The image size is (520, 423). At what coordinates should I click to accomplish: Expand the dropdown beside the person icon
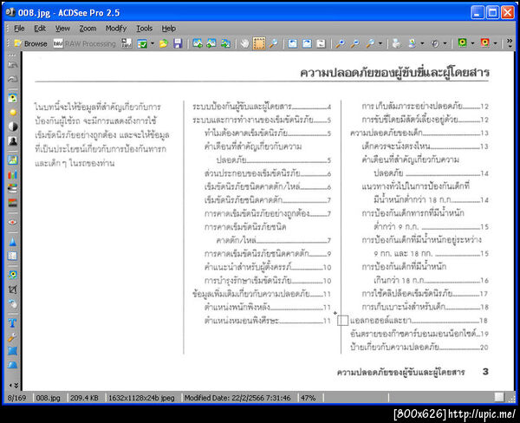[422, 43]
